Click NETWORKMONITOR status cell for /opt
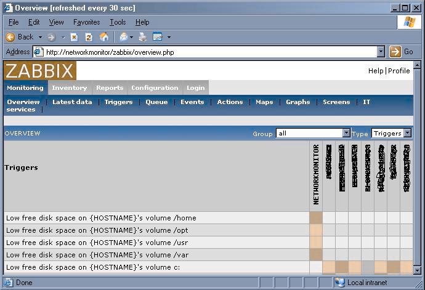 click(316, 230)
